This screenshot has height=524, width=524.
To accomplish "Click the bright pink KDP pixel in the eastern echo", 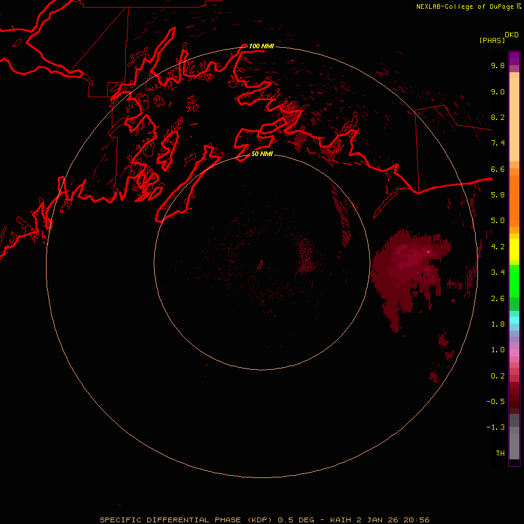I will click(428, 252).
